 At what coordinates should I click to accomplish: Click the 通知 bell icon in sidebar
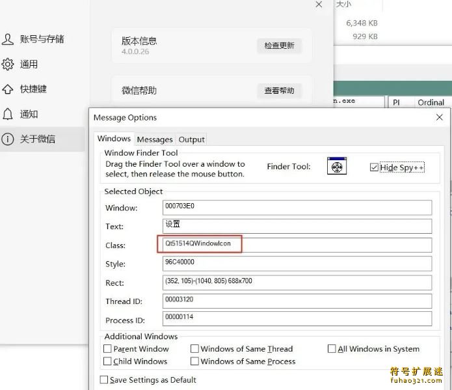[x=8, y=114]
